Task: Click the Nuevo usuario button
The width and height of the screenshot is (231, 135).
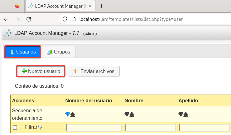Action: (41, 71)
